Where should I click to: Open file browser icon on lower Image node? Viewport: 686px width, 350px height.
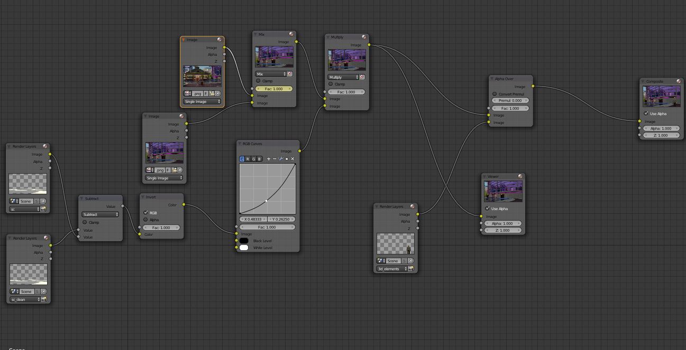173,170
